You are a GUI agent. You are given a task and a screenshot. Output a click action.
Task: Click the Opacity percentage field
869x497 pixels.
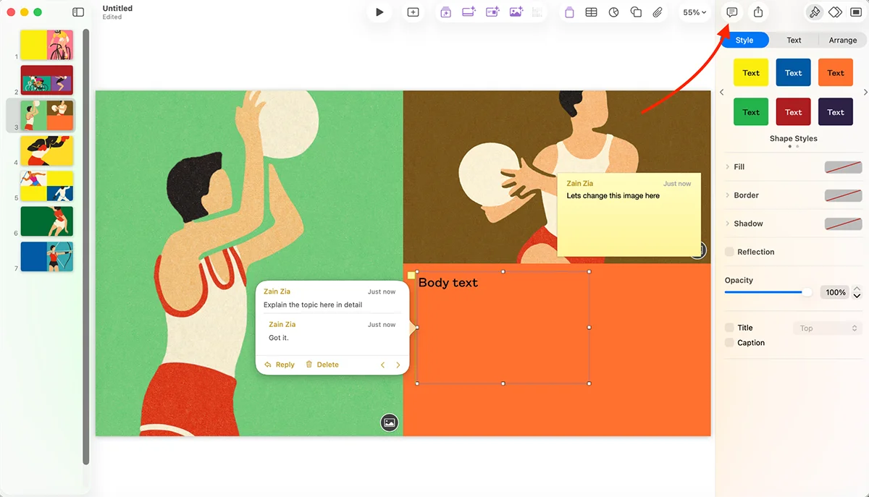coord(836,292)
